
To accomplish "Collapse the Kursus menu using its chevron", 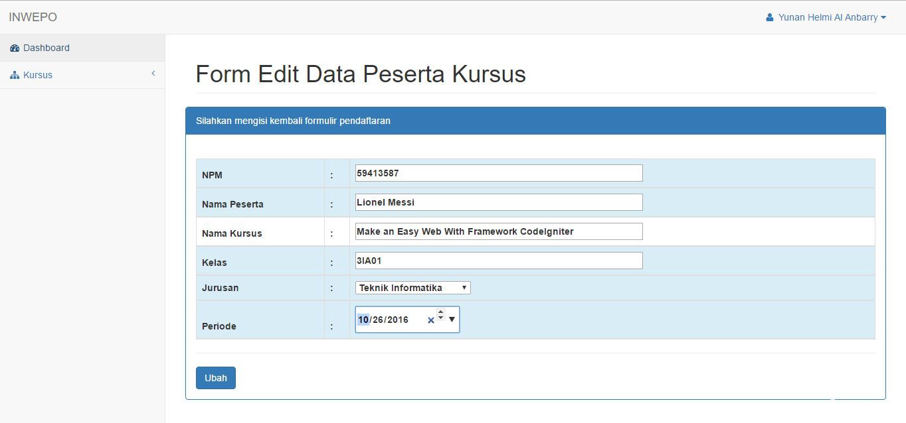I will tap(153, 74).
